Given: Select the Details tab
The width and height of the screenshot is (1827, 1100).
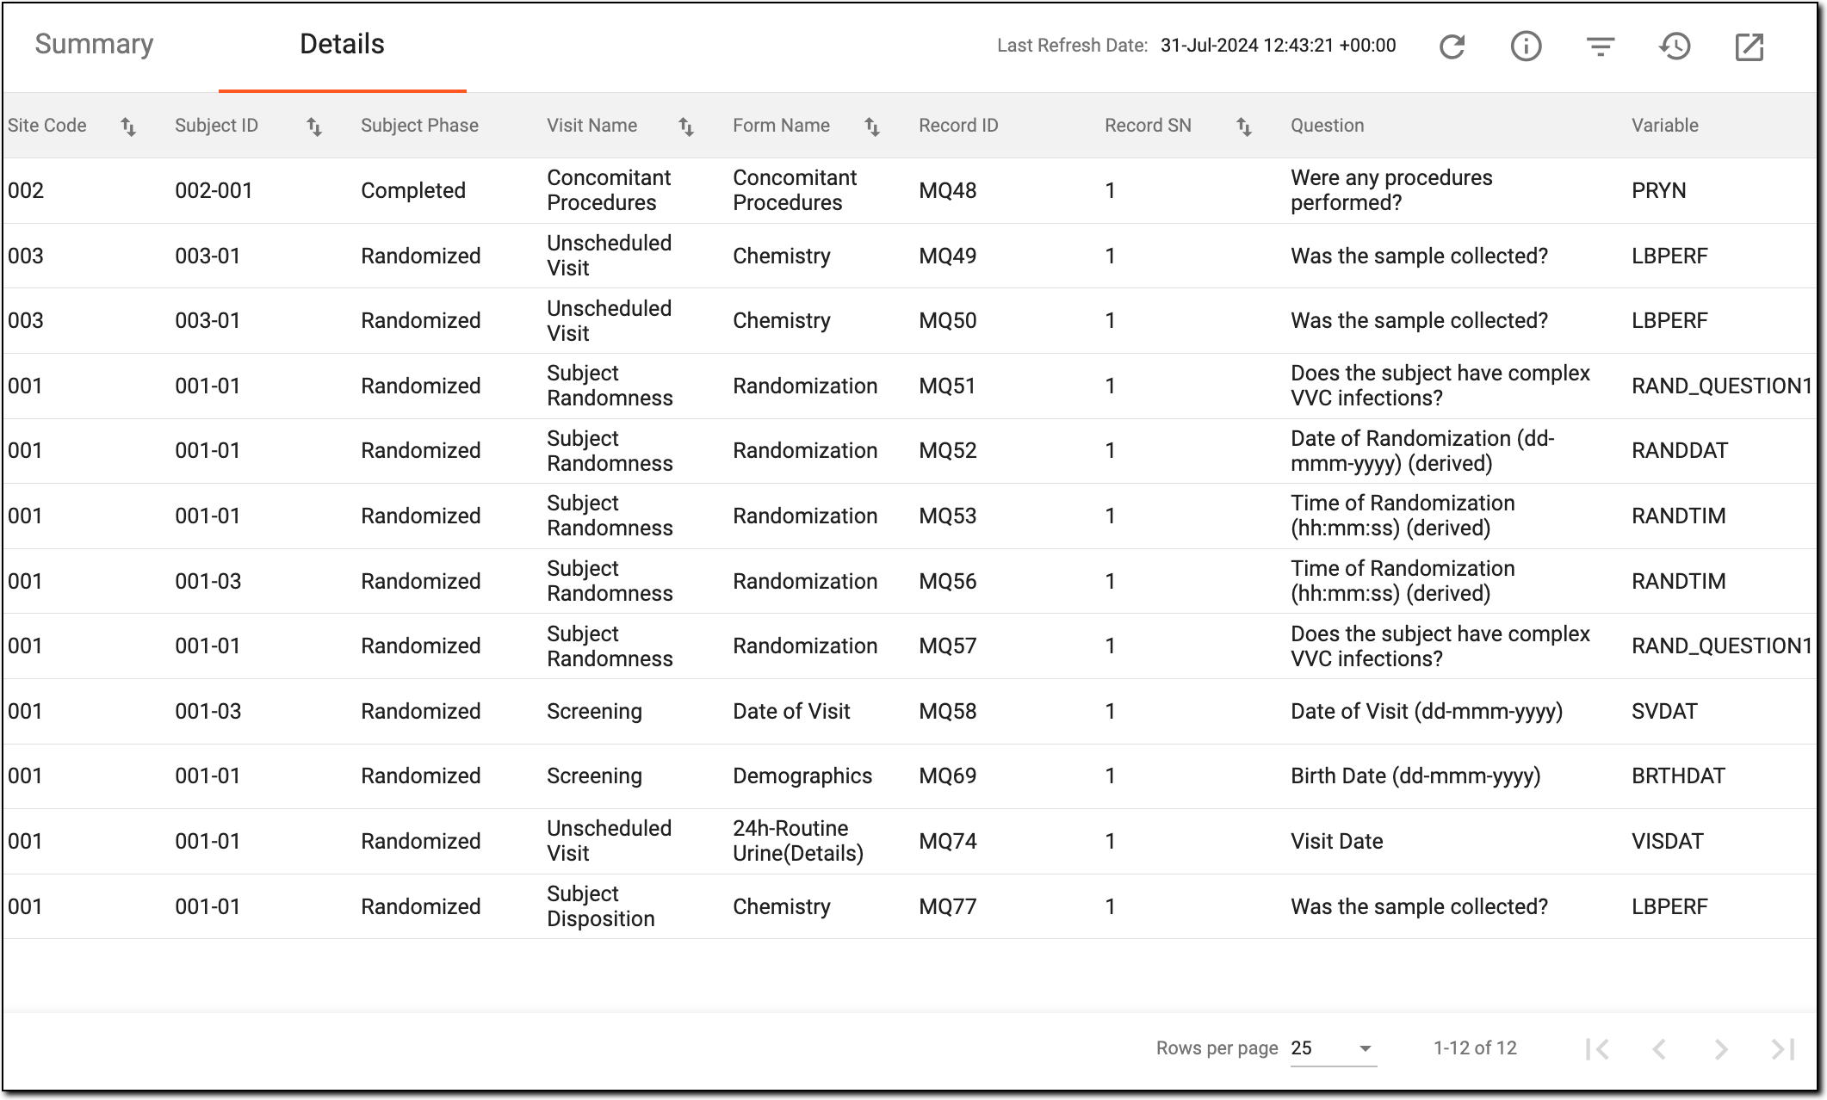Looking at the screenshot, I should pyautogui.click(x=342, y=44).
